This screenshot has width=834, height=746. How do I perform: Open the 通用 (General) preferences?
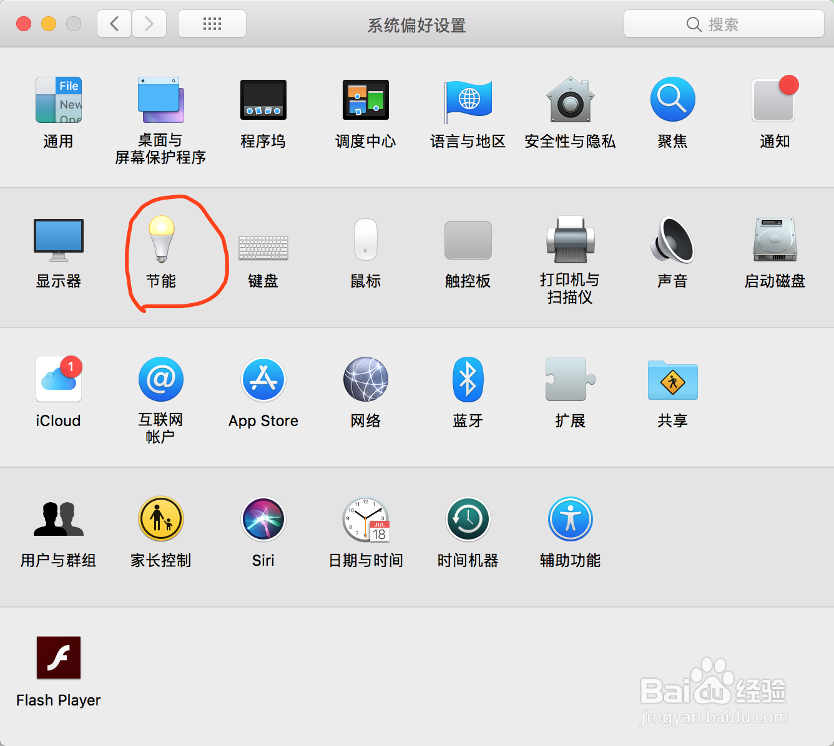59,100
